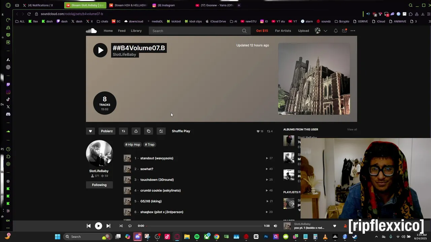Open the $crypto bookmark folder
This screenshot has height=242, width=431.
(x=341, y=22)
